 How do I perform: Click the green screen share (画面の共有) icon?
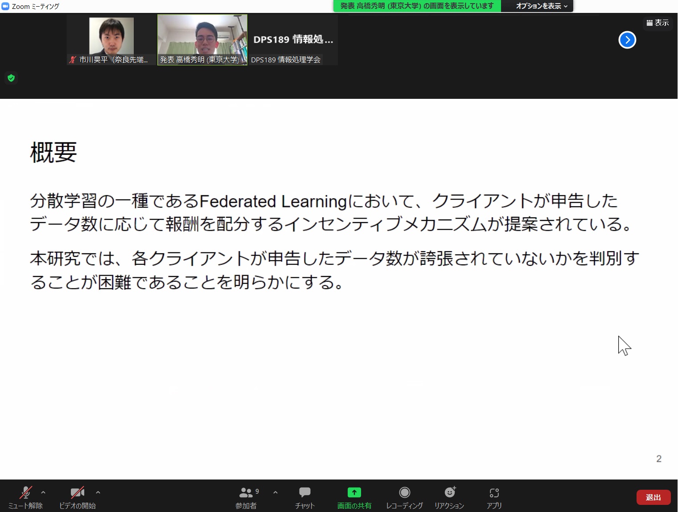[x=354, y=492]
